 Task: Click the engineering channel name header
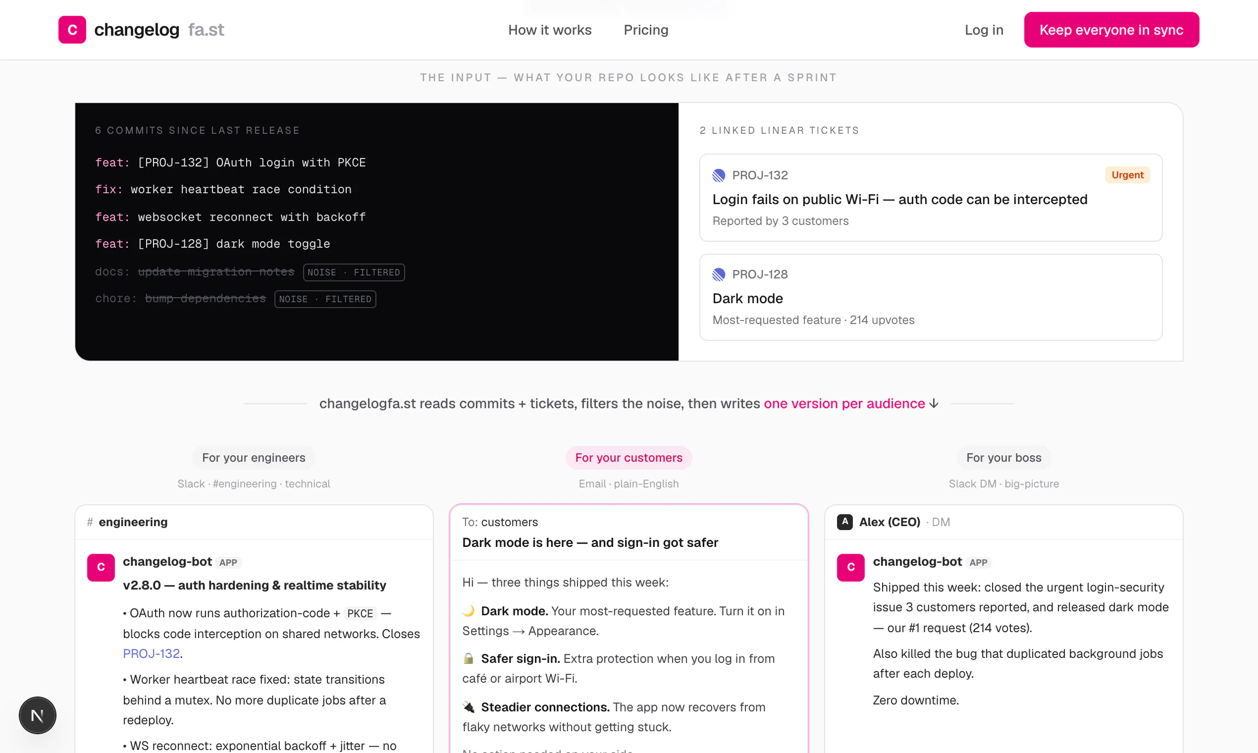pos(133,522)
